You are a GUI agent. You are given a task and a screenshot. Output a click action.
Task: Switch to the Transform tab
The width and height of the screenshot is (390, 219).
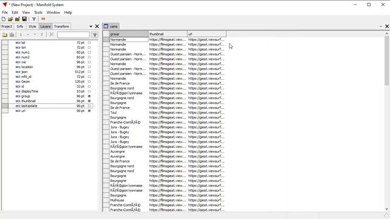(x=62, y=26)
